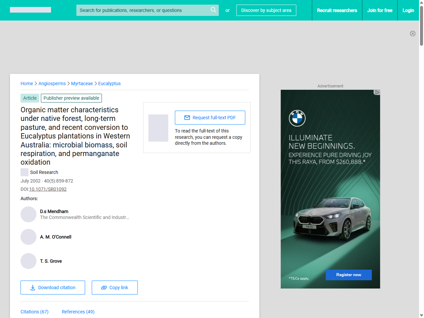Open Discover by subject area

point(266,10)
